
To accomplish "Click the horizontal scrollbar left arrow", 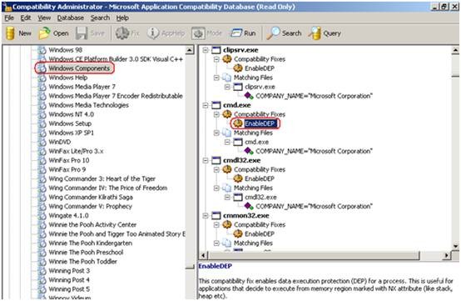I will point(204,255).
